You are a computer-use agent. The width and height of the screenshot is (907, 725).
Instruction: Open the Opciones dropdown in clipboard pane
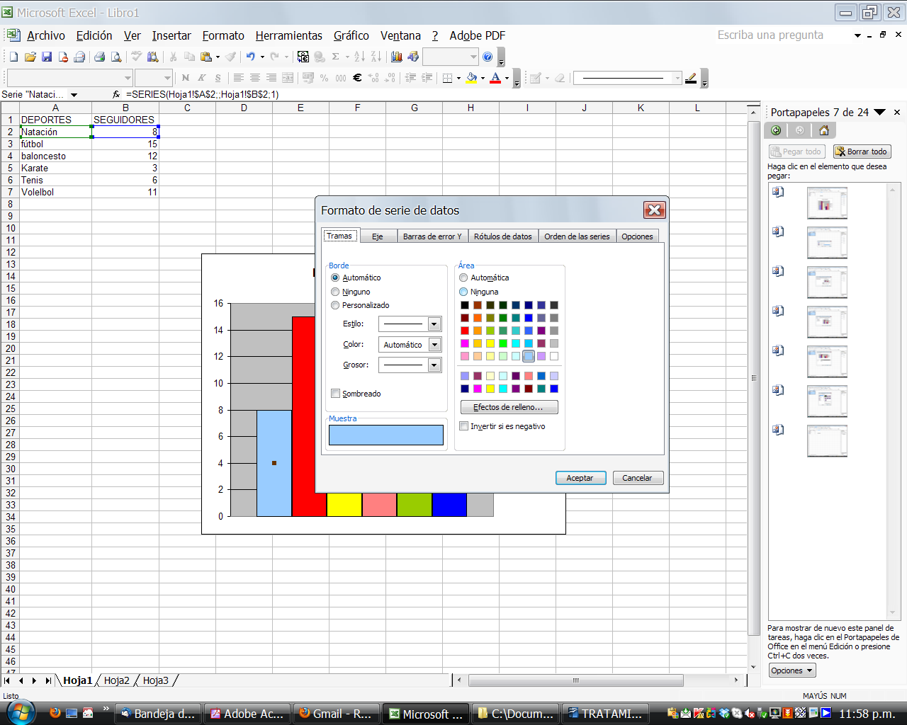tap(792, 670)
